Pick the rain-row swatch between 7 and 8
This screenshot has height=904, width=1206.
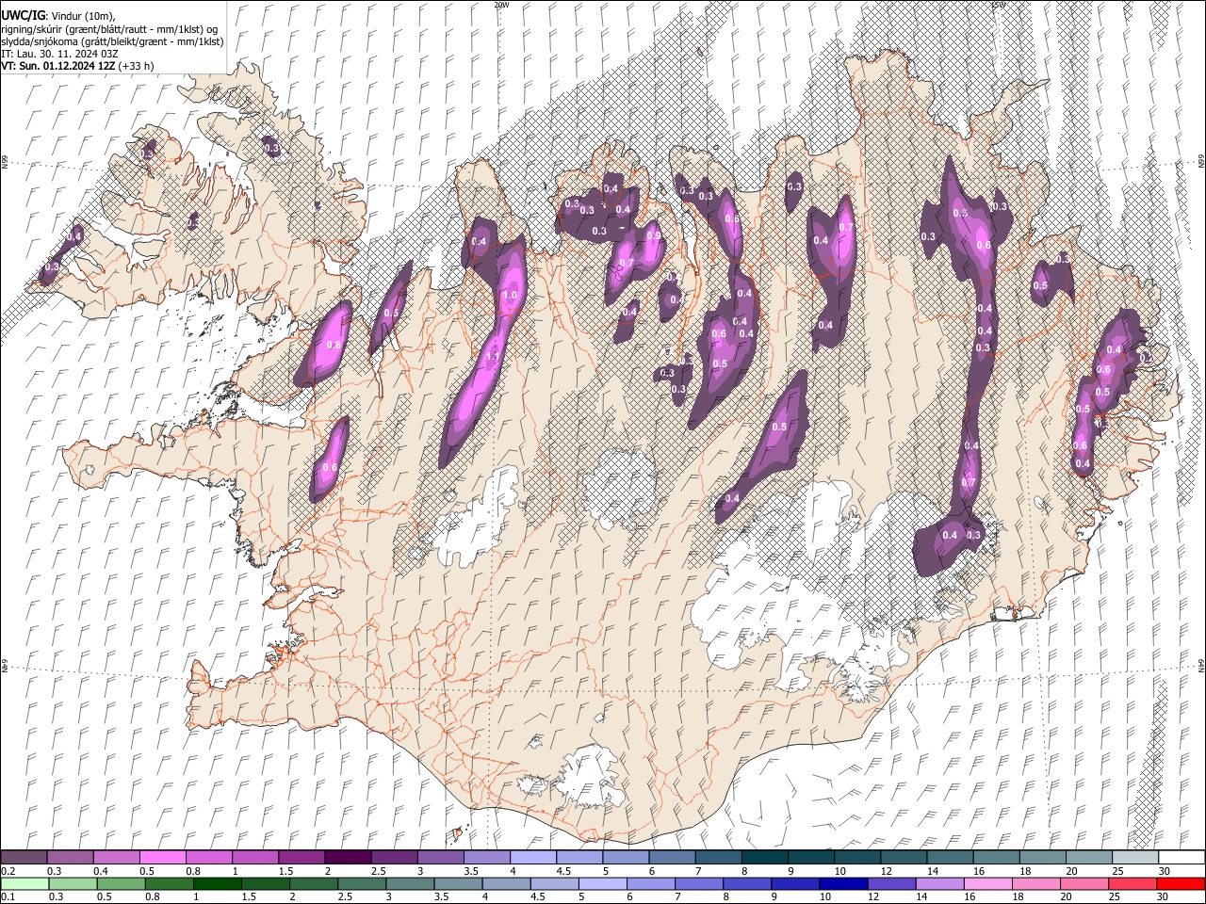click(x=698, y=884)
